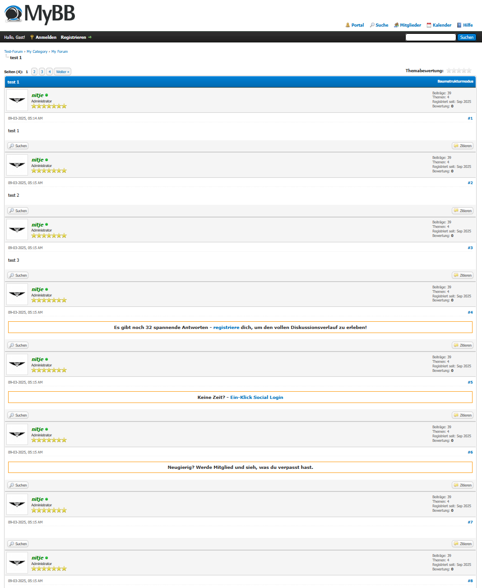
Task: Click the Weiter next-page button
Action: (x=62, y=72)
